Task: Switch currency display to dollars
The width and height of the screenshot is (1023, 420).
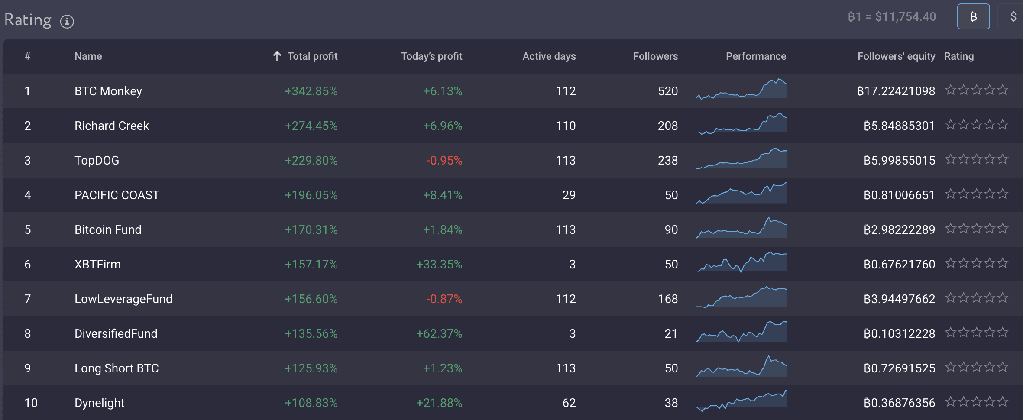Action: coord(1013,17)
